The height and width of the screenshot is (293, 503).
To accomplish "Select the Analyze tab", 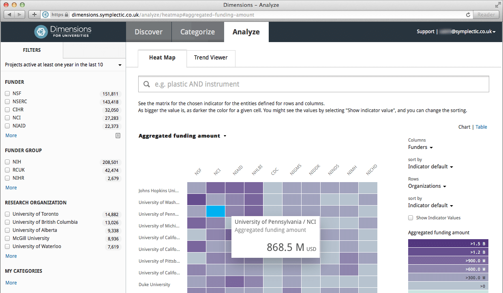I will pyautogui.click(x=246, y=32).
